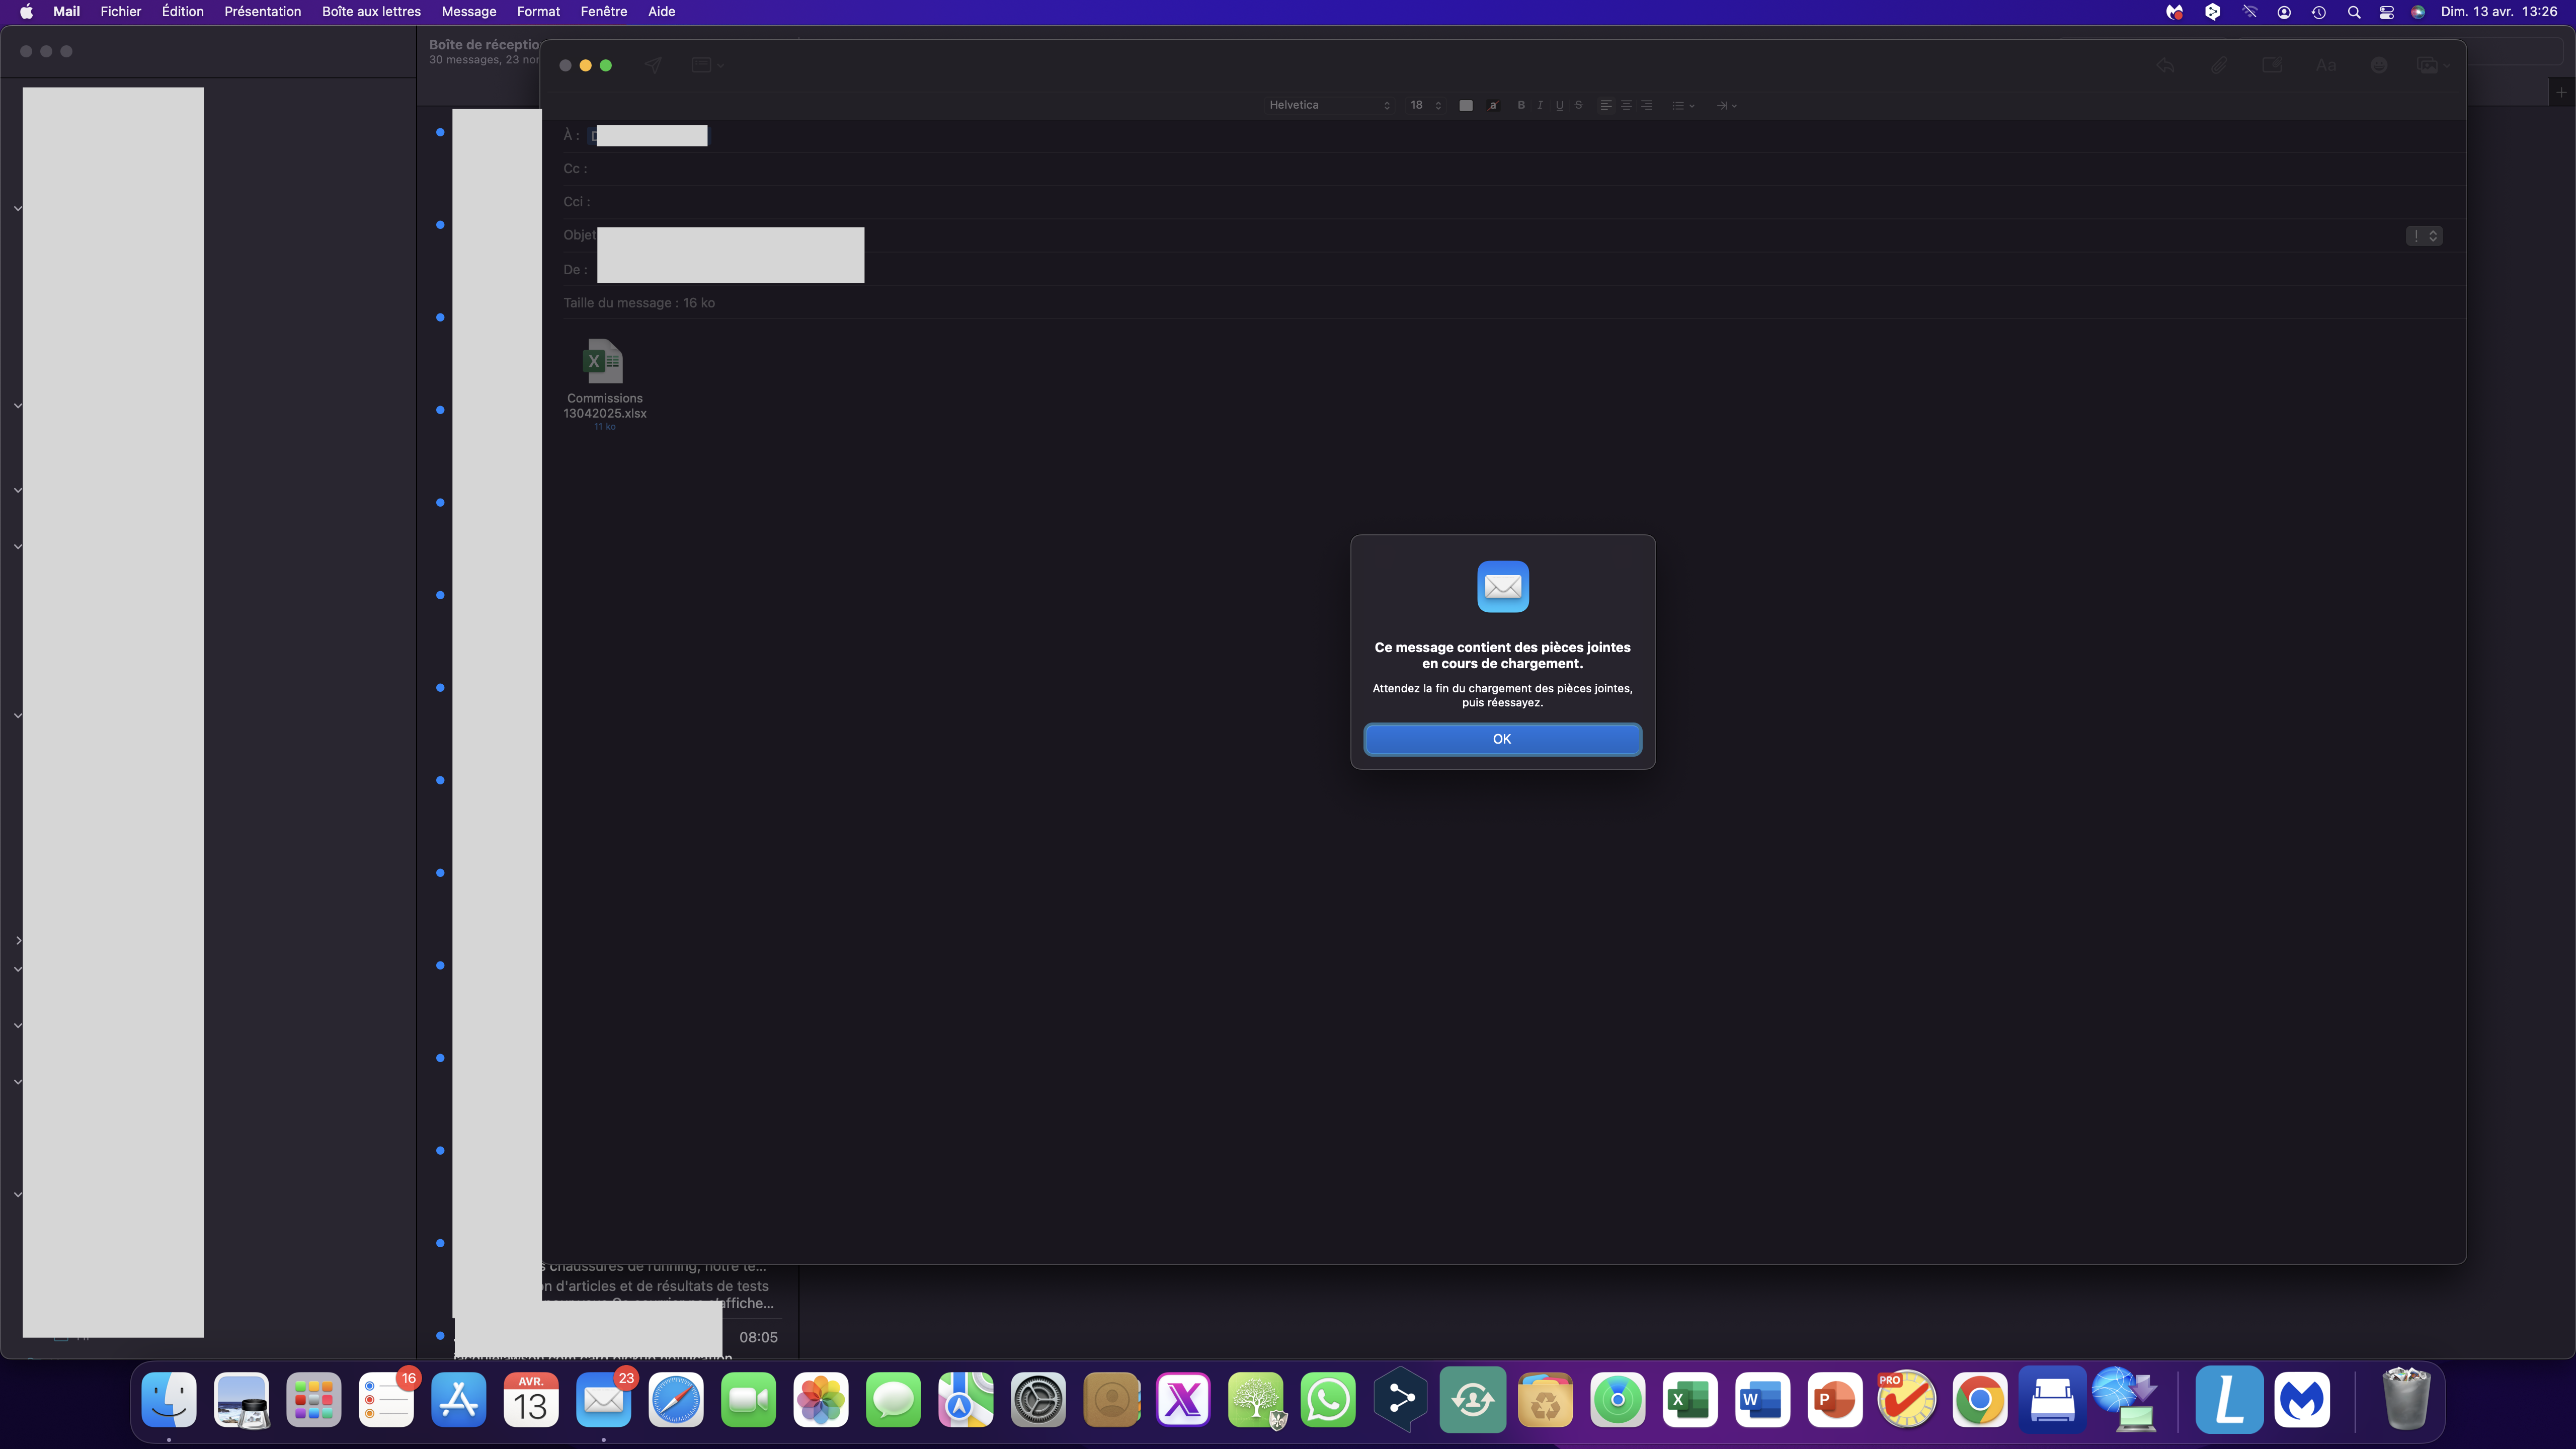Click OK in the attachment dialog
The image size is (2576, 1449).
[x=1501, y=739]
